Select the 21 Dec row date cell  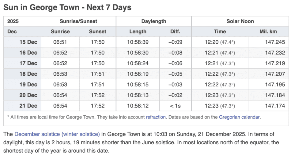(x=28, y=106)
